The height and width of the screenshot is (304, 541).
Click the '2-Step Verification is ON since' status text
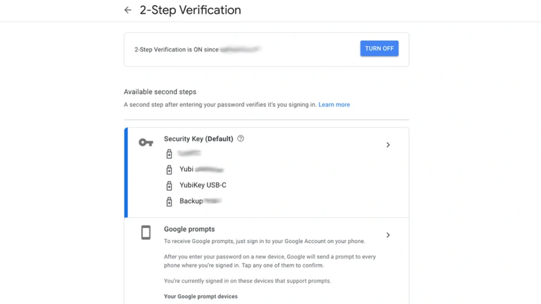[176, 49]
